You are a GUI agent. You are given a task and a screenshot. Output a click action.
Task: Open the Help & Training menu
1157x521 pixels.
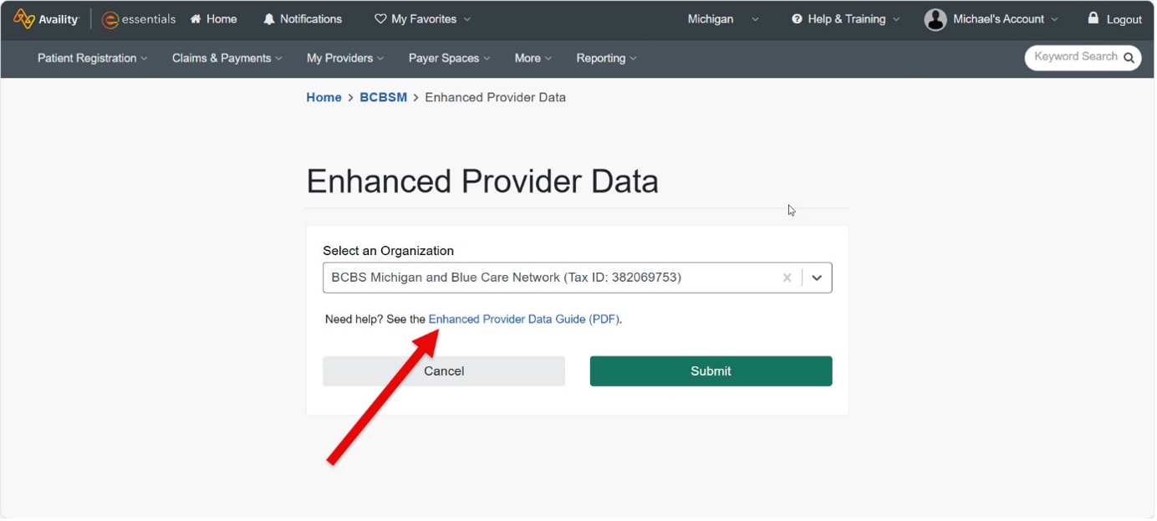[846, 19]
